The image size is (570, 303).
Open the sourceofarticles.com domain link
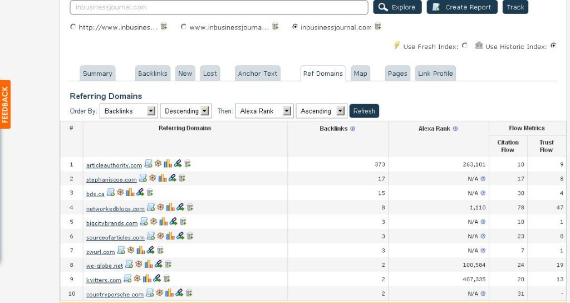point(115,238)
